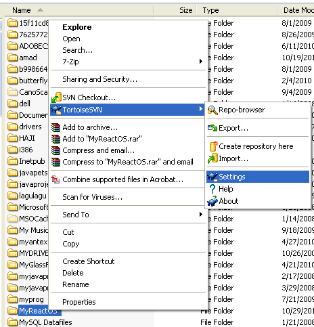The height and width of the screenshot is (327, 314).
Task: Click the WinRAR icon beside Add to archive
Action: (x=55, y=127)
